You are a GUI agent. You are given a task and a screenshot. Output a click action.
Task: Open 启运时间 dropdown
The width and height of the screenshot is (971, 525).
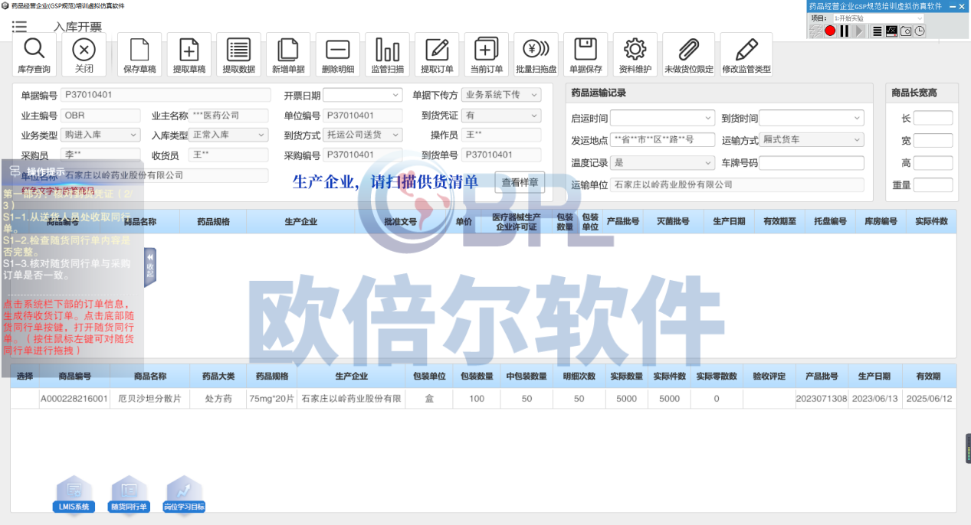point(662,119)
